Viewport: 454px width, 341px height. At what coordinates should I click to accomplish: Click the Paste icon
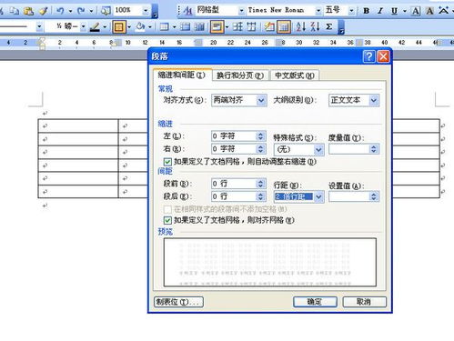(x=28, y=11)
